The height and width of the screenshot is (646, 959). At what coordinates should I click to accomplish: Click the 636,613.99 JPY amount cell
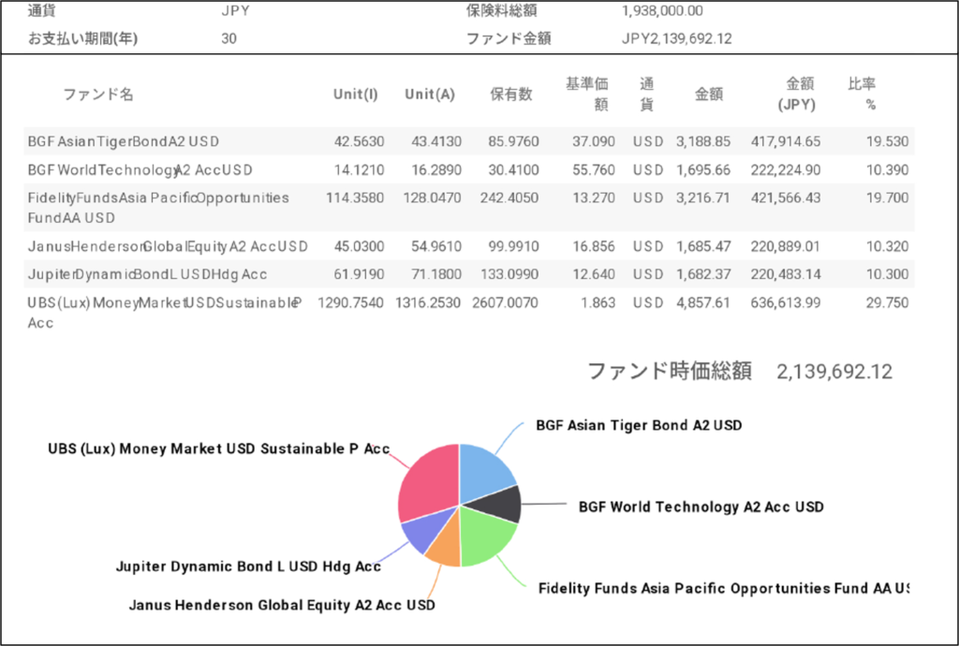[x=786, y=302]
